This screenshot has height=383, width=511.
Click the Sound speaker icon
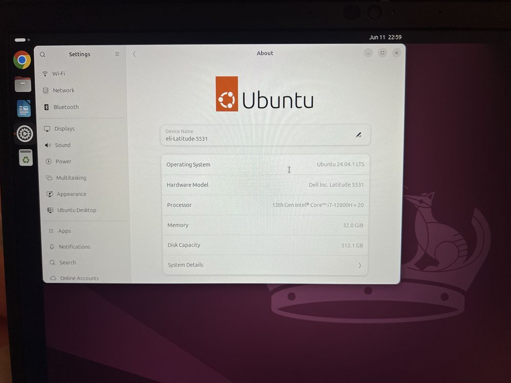pyautogui.click(x=48, y=145)
